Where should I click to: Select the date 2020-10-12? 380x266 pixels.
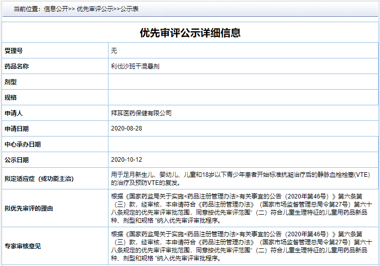(126, 160)
